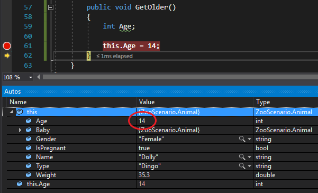Click the yellow execution pointer arrow

(7, 56)
